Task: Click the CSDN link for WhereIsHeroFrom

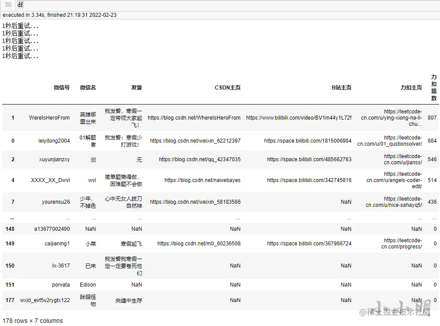Action: click(194, 118)
